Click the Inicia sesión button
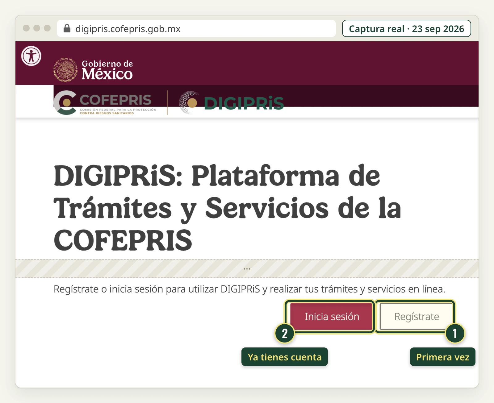The image size is (494, 403). click(x=332, y=317)
